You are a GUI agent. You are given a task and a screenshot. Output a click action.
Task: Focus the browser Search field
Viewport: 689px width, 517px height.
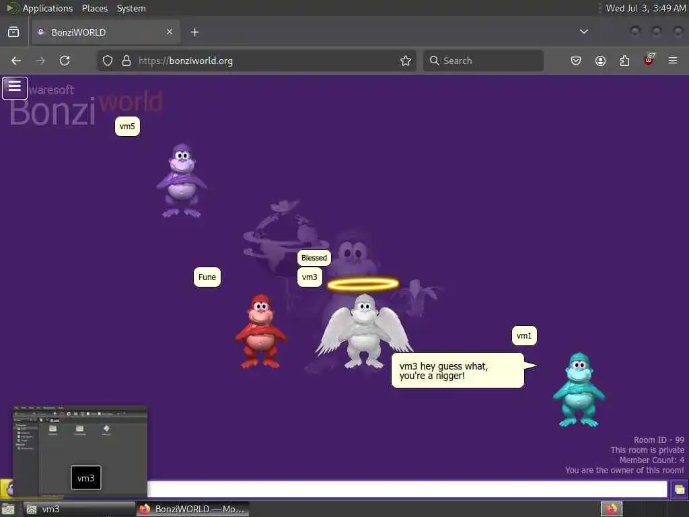[483, 61]
